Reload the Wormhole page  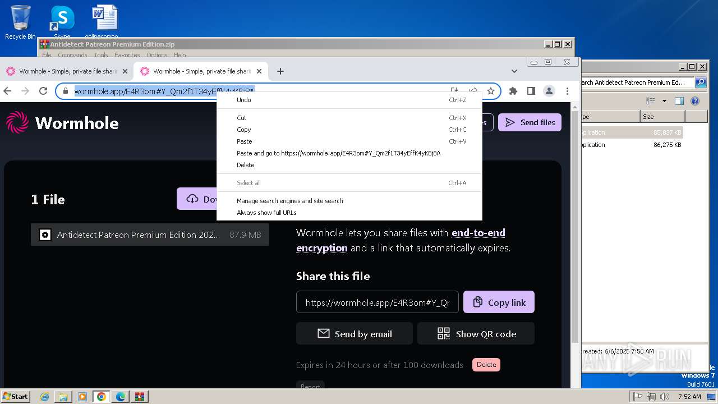(x=43, y=91)
